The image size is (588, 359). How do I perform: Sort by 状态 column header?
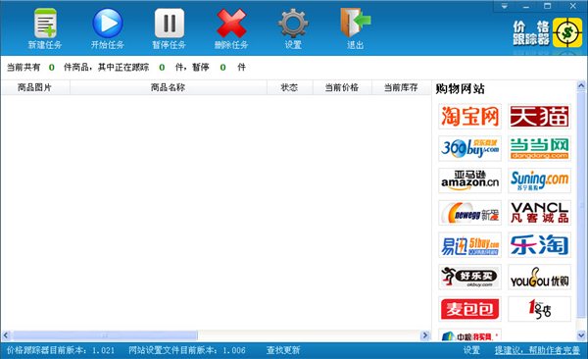289,87
